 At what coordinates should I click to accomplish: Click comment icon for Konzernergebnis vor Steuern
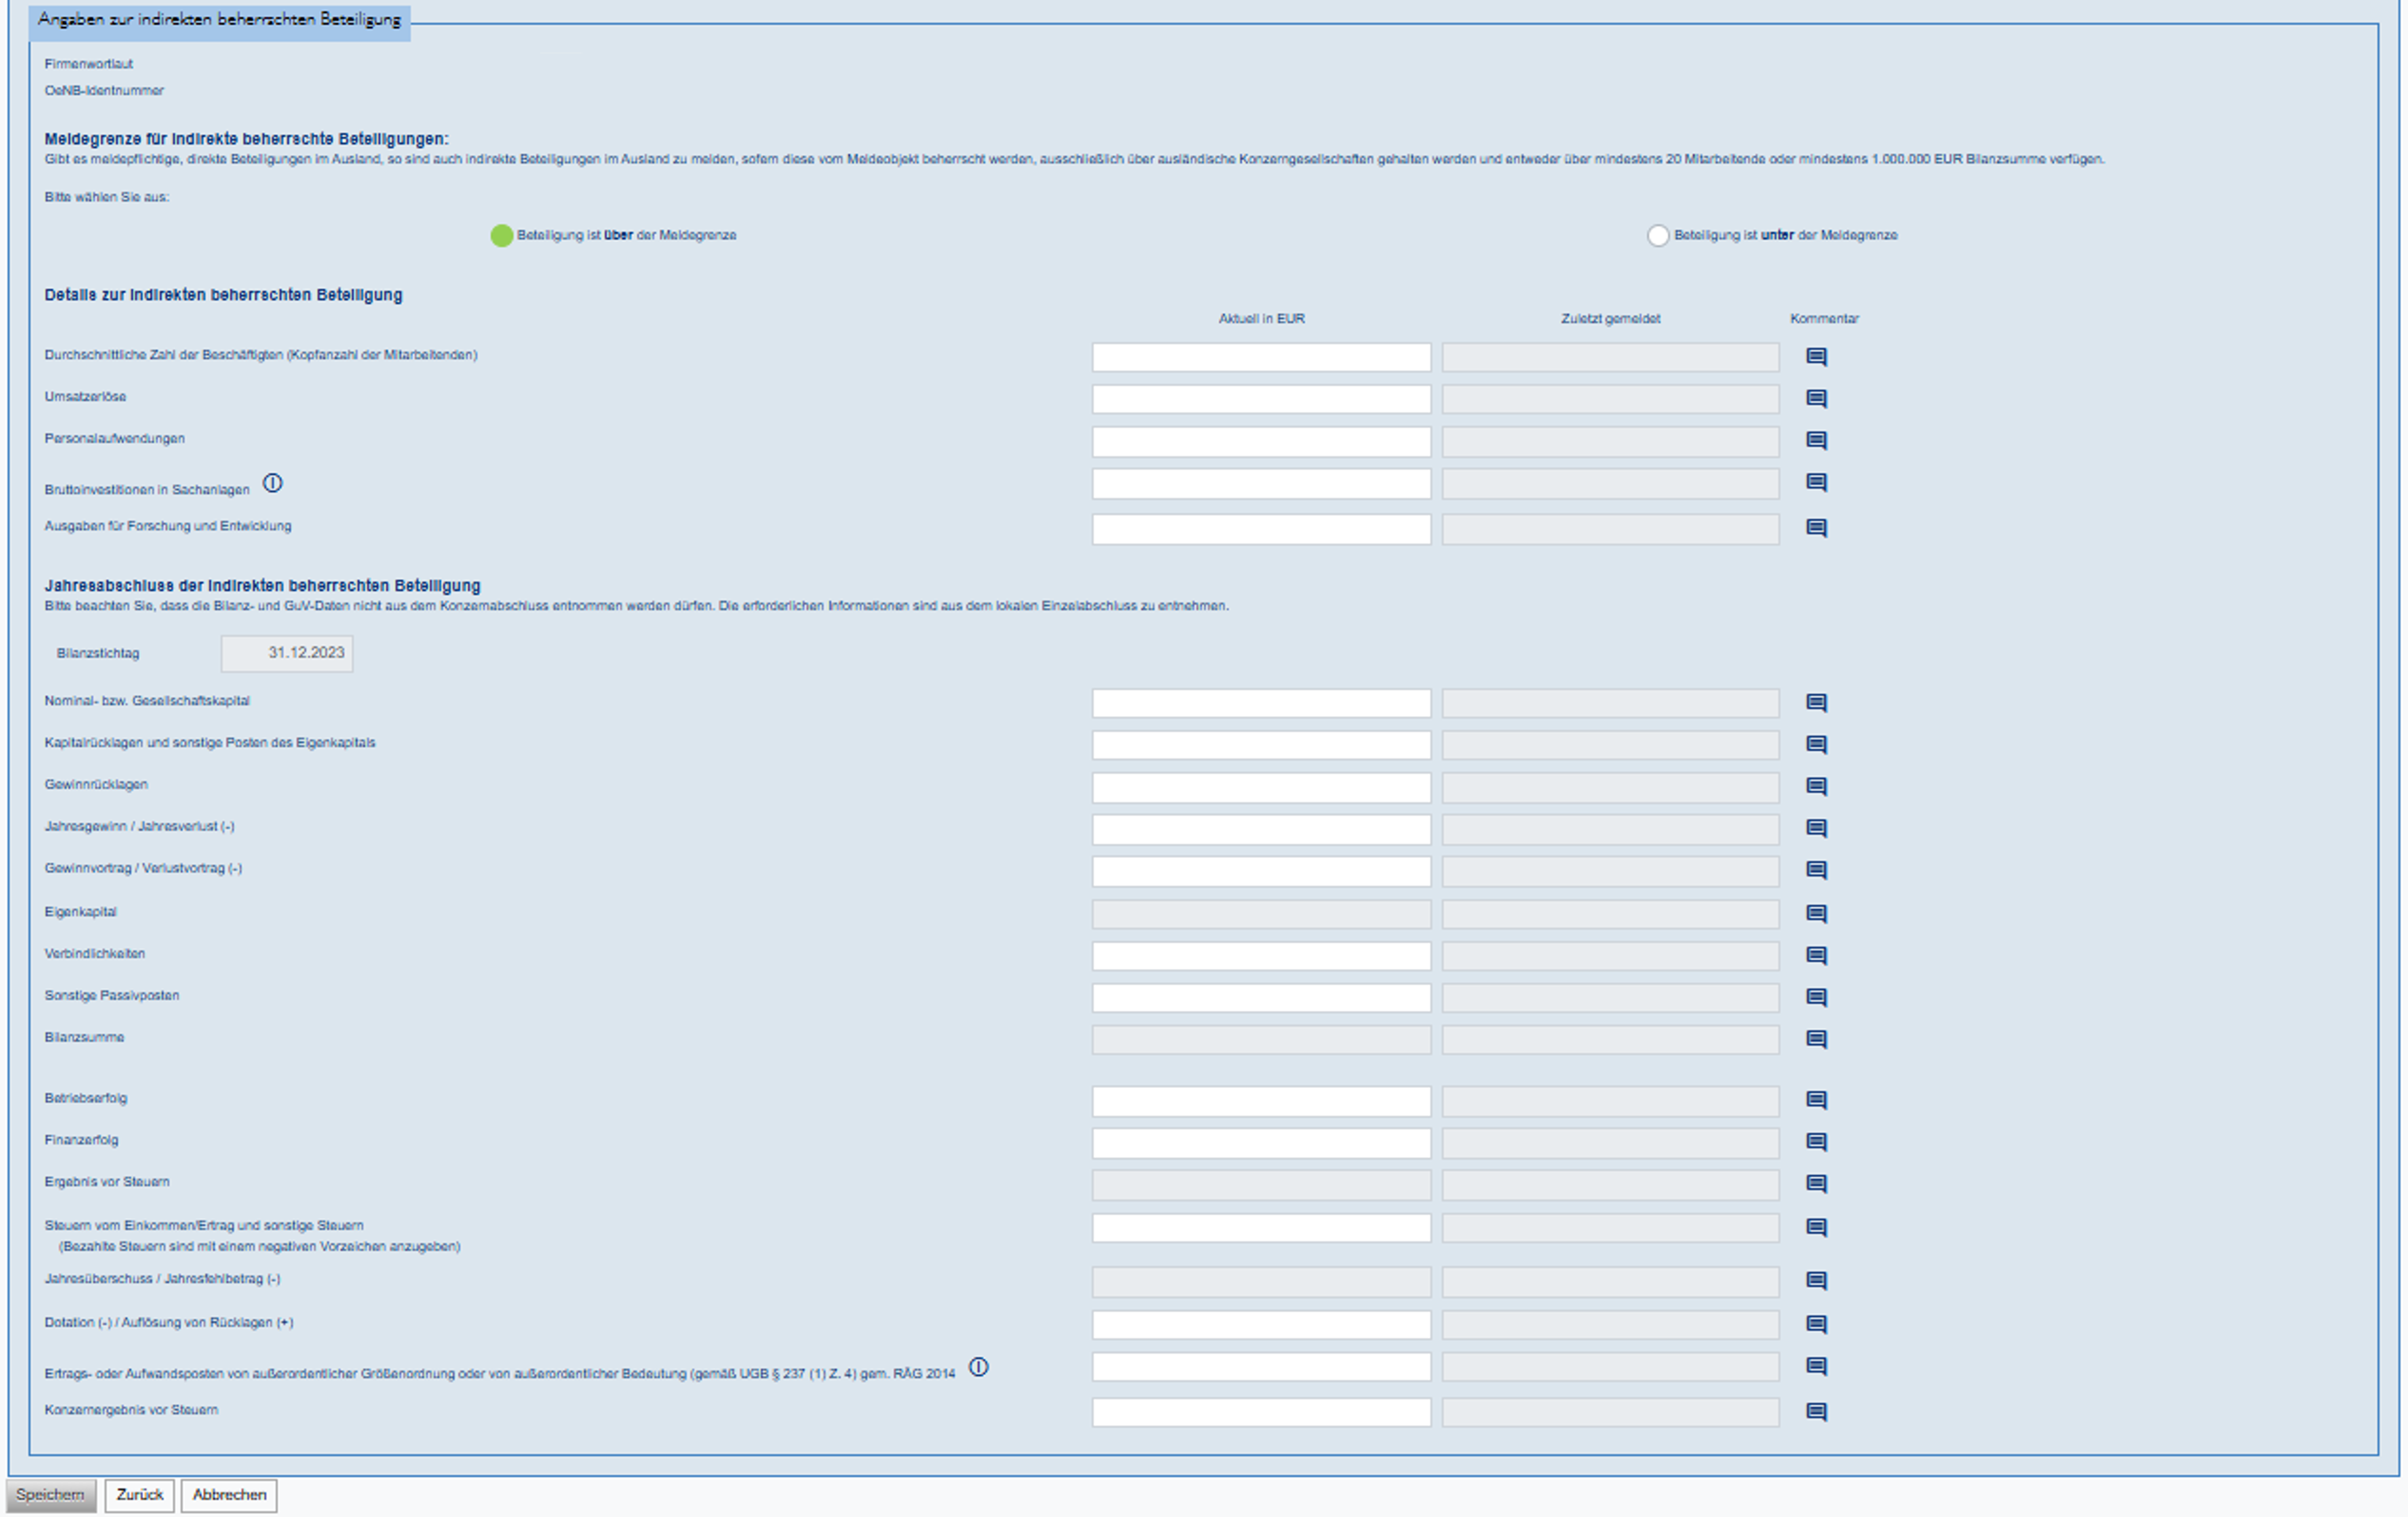1816,1411
